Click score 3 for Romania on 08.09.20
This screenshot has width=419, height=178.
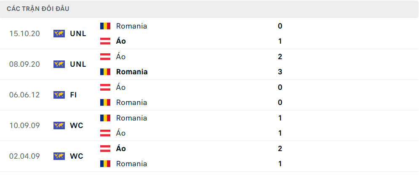[x=280, y=72]
